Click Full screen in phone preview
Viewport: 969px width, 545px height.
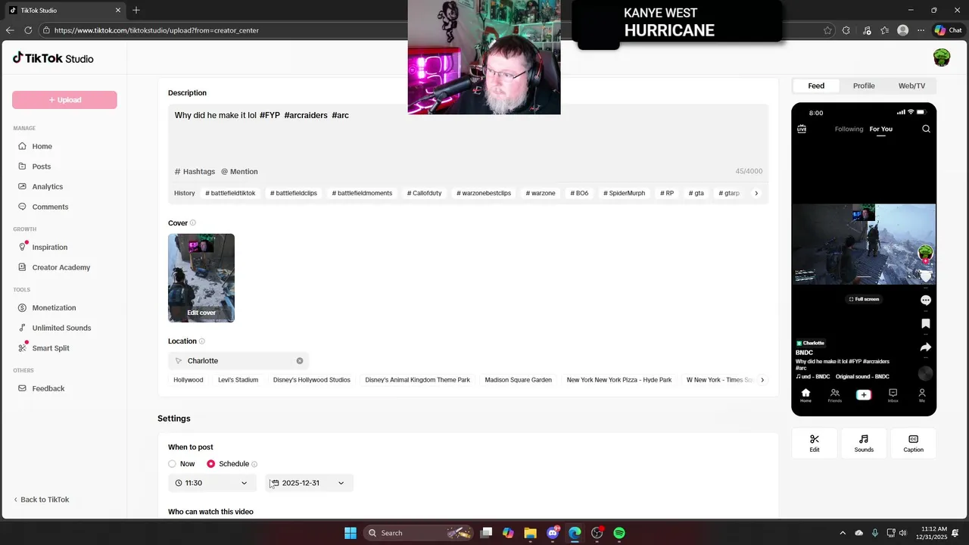(864, 299)
